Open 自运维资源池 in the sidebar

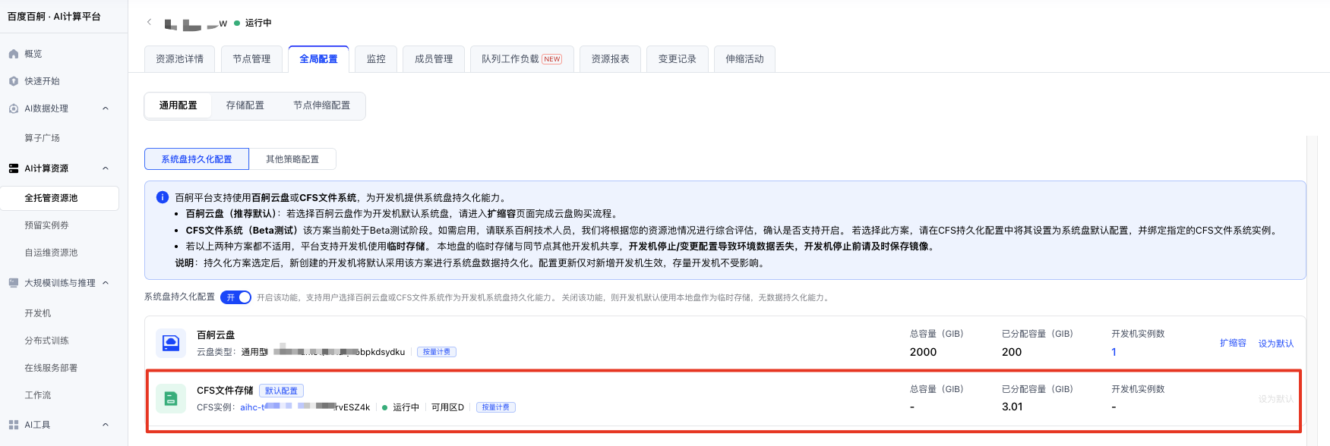(51, 253)
